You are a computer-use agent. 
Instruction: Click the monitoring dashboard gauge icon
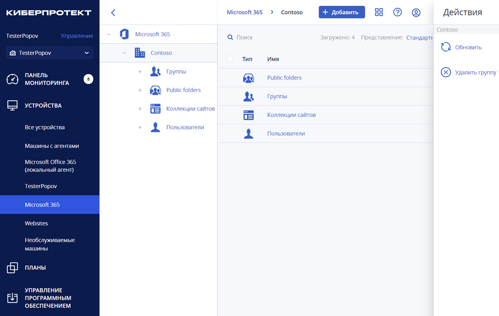tap(13, 79)
